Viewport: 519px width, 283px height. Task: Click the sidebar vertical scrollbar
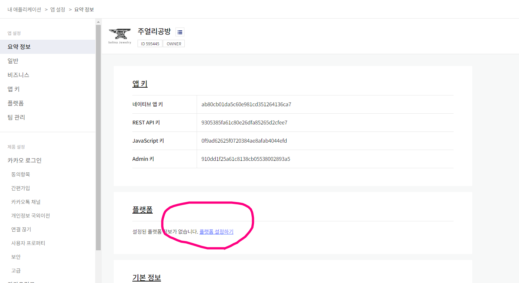coord(98,137)
